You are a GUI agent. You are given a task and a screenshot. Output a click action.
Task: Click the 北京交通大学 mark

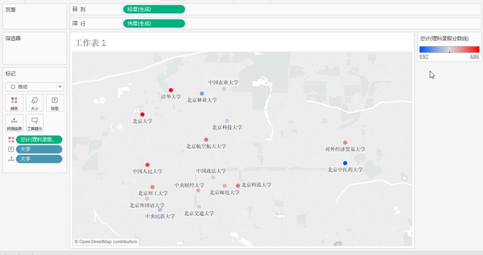click(x=199, y=207)
